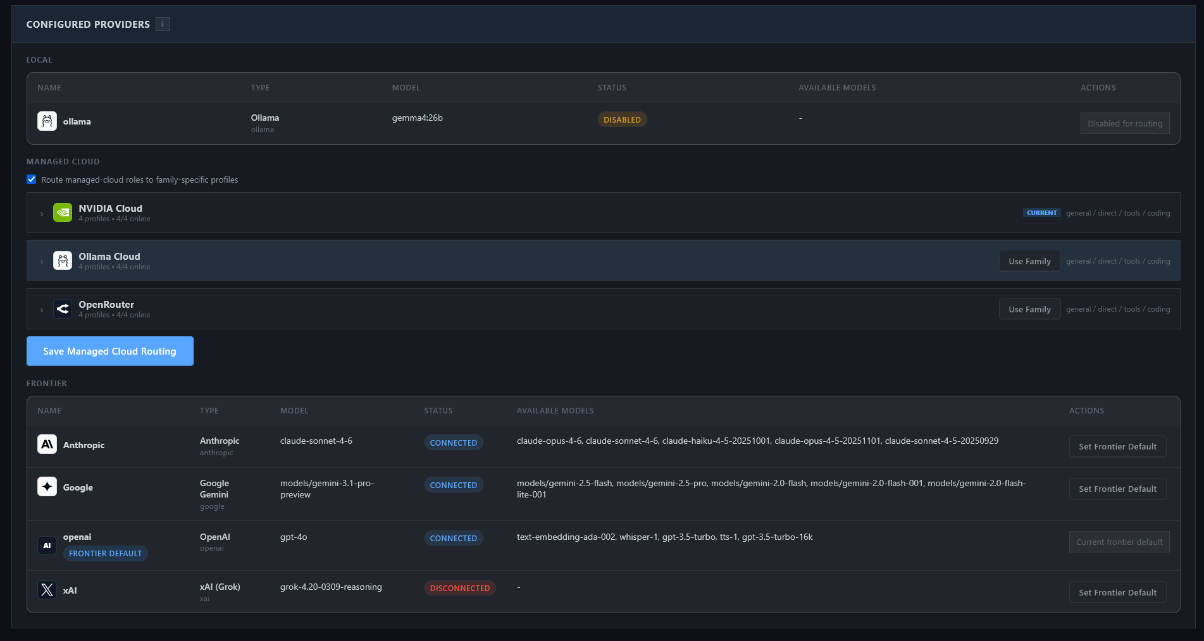Click the CURRENT badge on NVIDIA Cloud

coord(1041,213)
